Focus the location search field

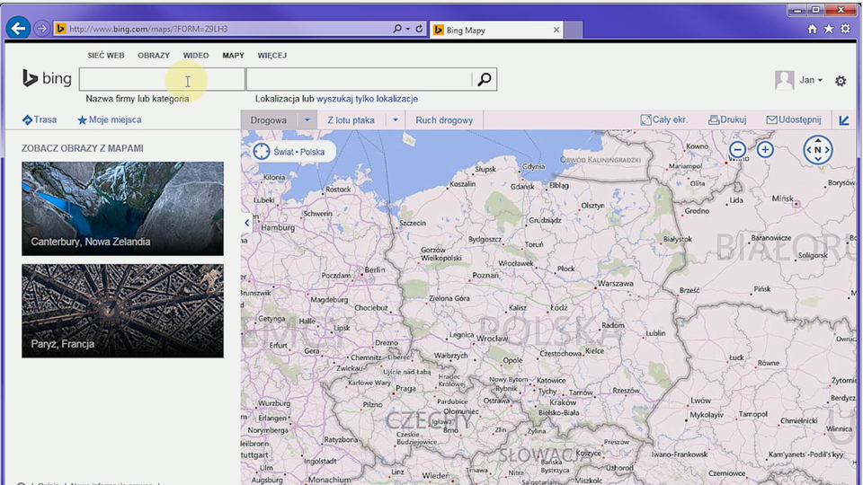[359, 79]
